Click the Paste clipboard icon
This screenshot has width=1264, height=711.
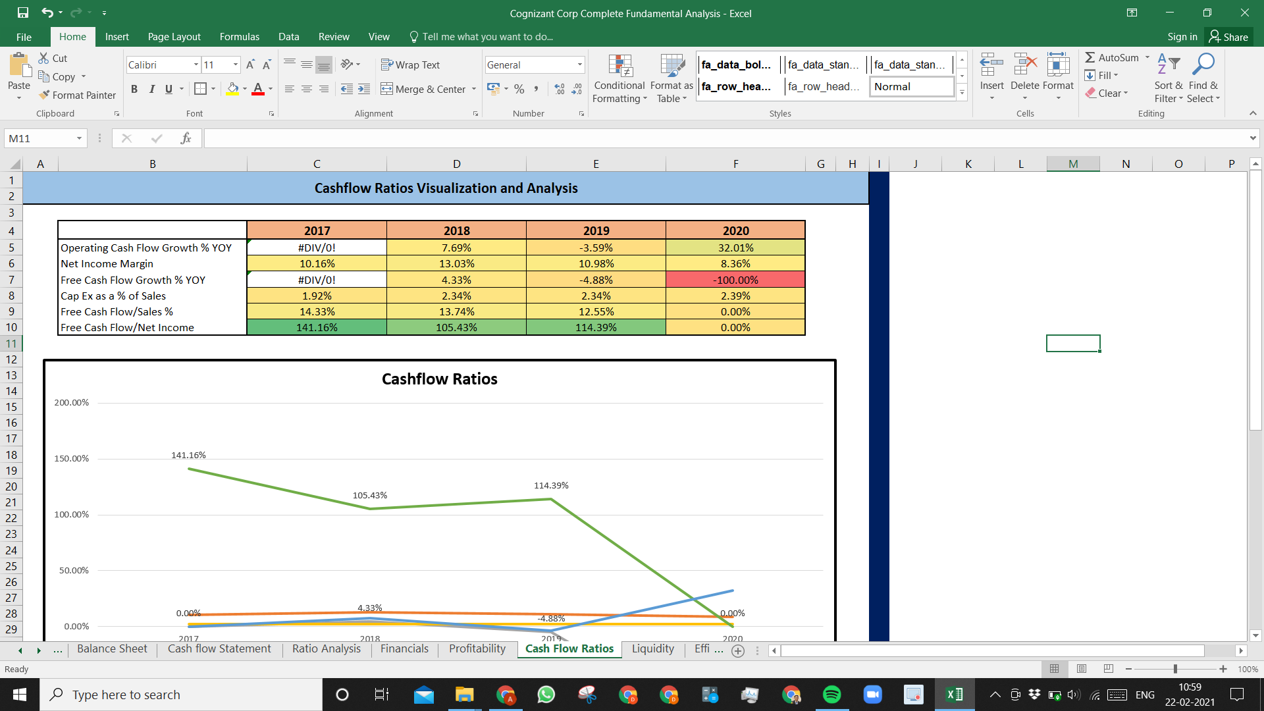click(x=19, y=65)
